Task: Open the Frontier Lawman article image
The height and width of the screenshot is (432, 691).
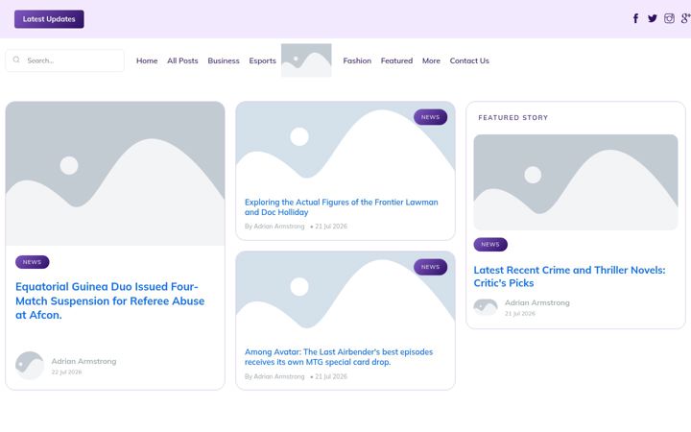Action: (345, 148)
